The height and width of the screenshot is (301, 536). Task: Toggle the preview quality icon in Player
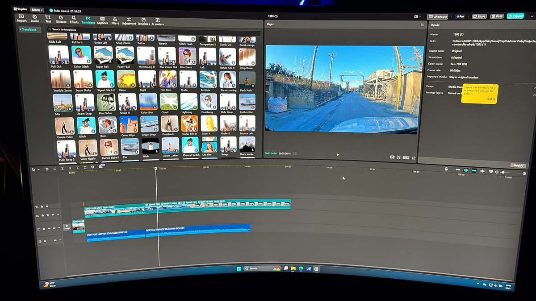(392, 157)
